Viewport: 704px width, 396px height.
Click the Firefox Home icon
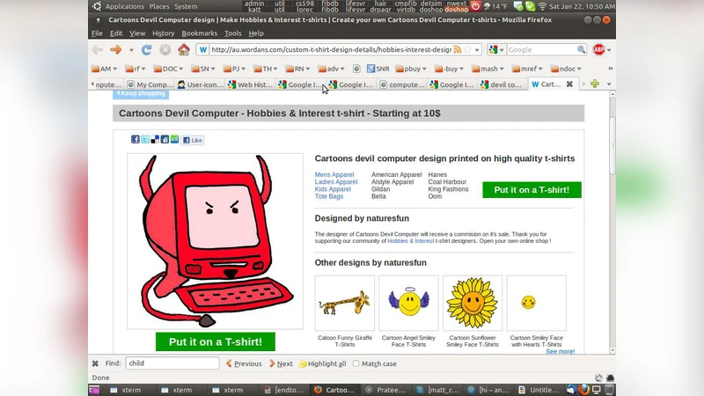click(x=183, y=50)
